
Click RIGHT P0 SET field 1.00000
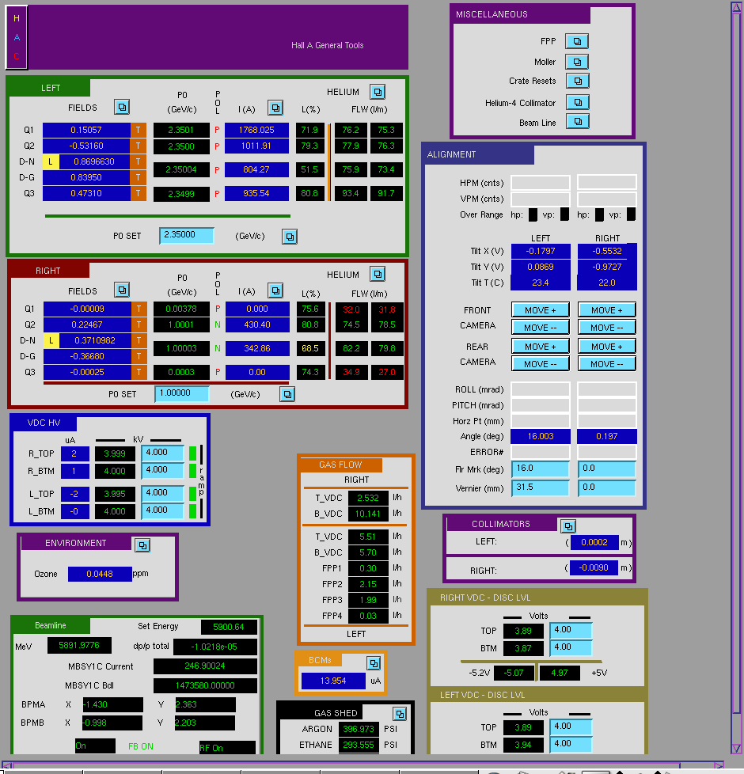pyautogui.click(x=182, y=393)
